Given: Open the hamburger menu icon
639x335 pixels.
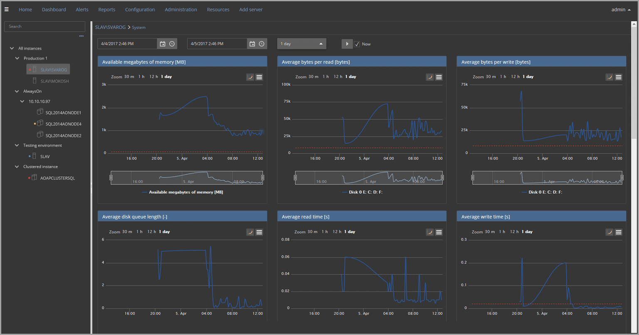Looking at the screenshot, I should click(x=6, y=9).
